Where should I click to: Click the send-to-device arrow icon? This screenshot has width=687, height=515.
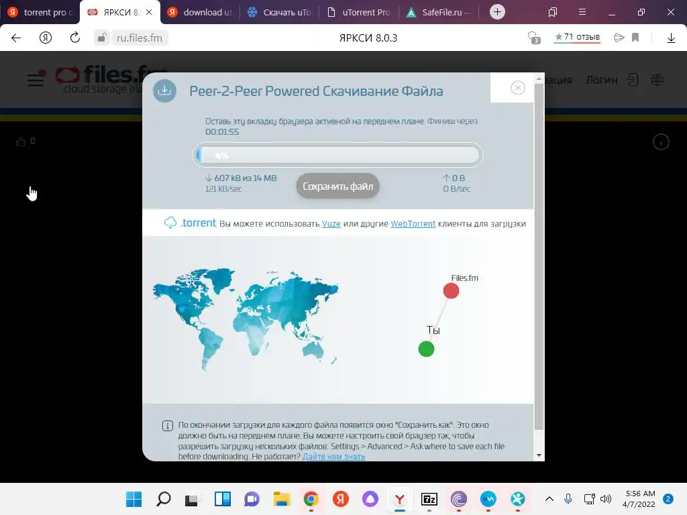(x=619, y=38)
